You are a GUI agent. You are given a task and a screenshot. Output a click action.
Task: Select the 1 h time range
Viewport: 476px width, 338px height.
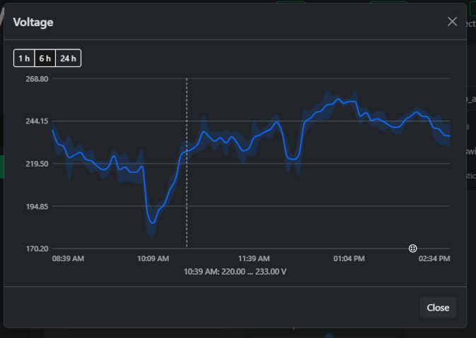(24, 58)
